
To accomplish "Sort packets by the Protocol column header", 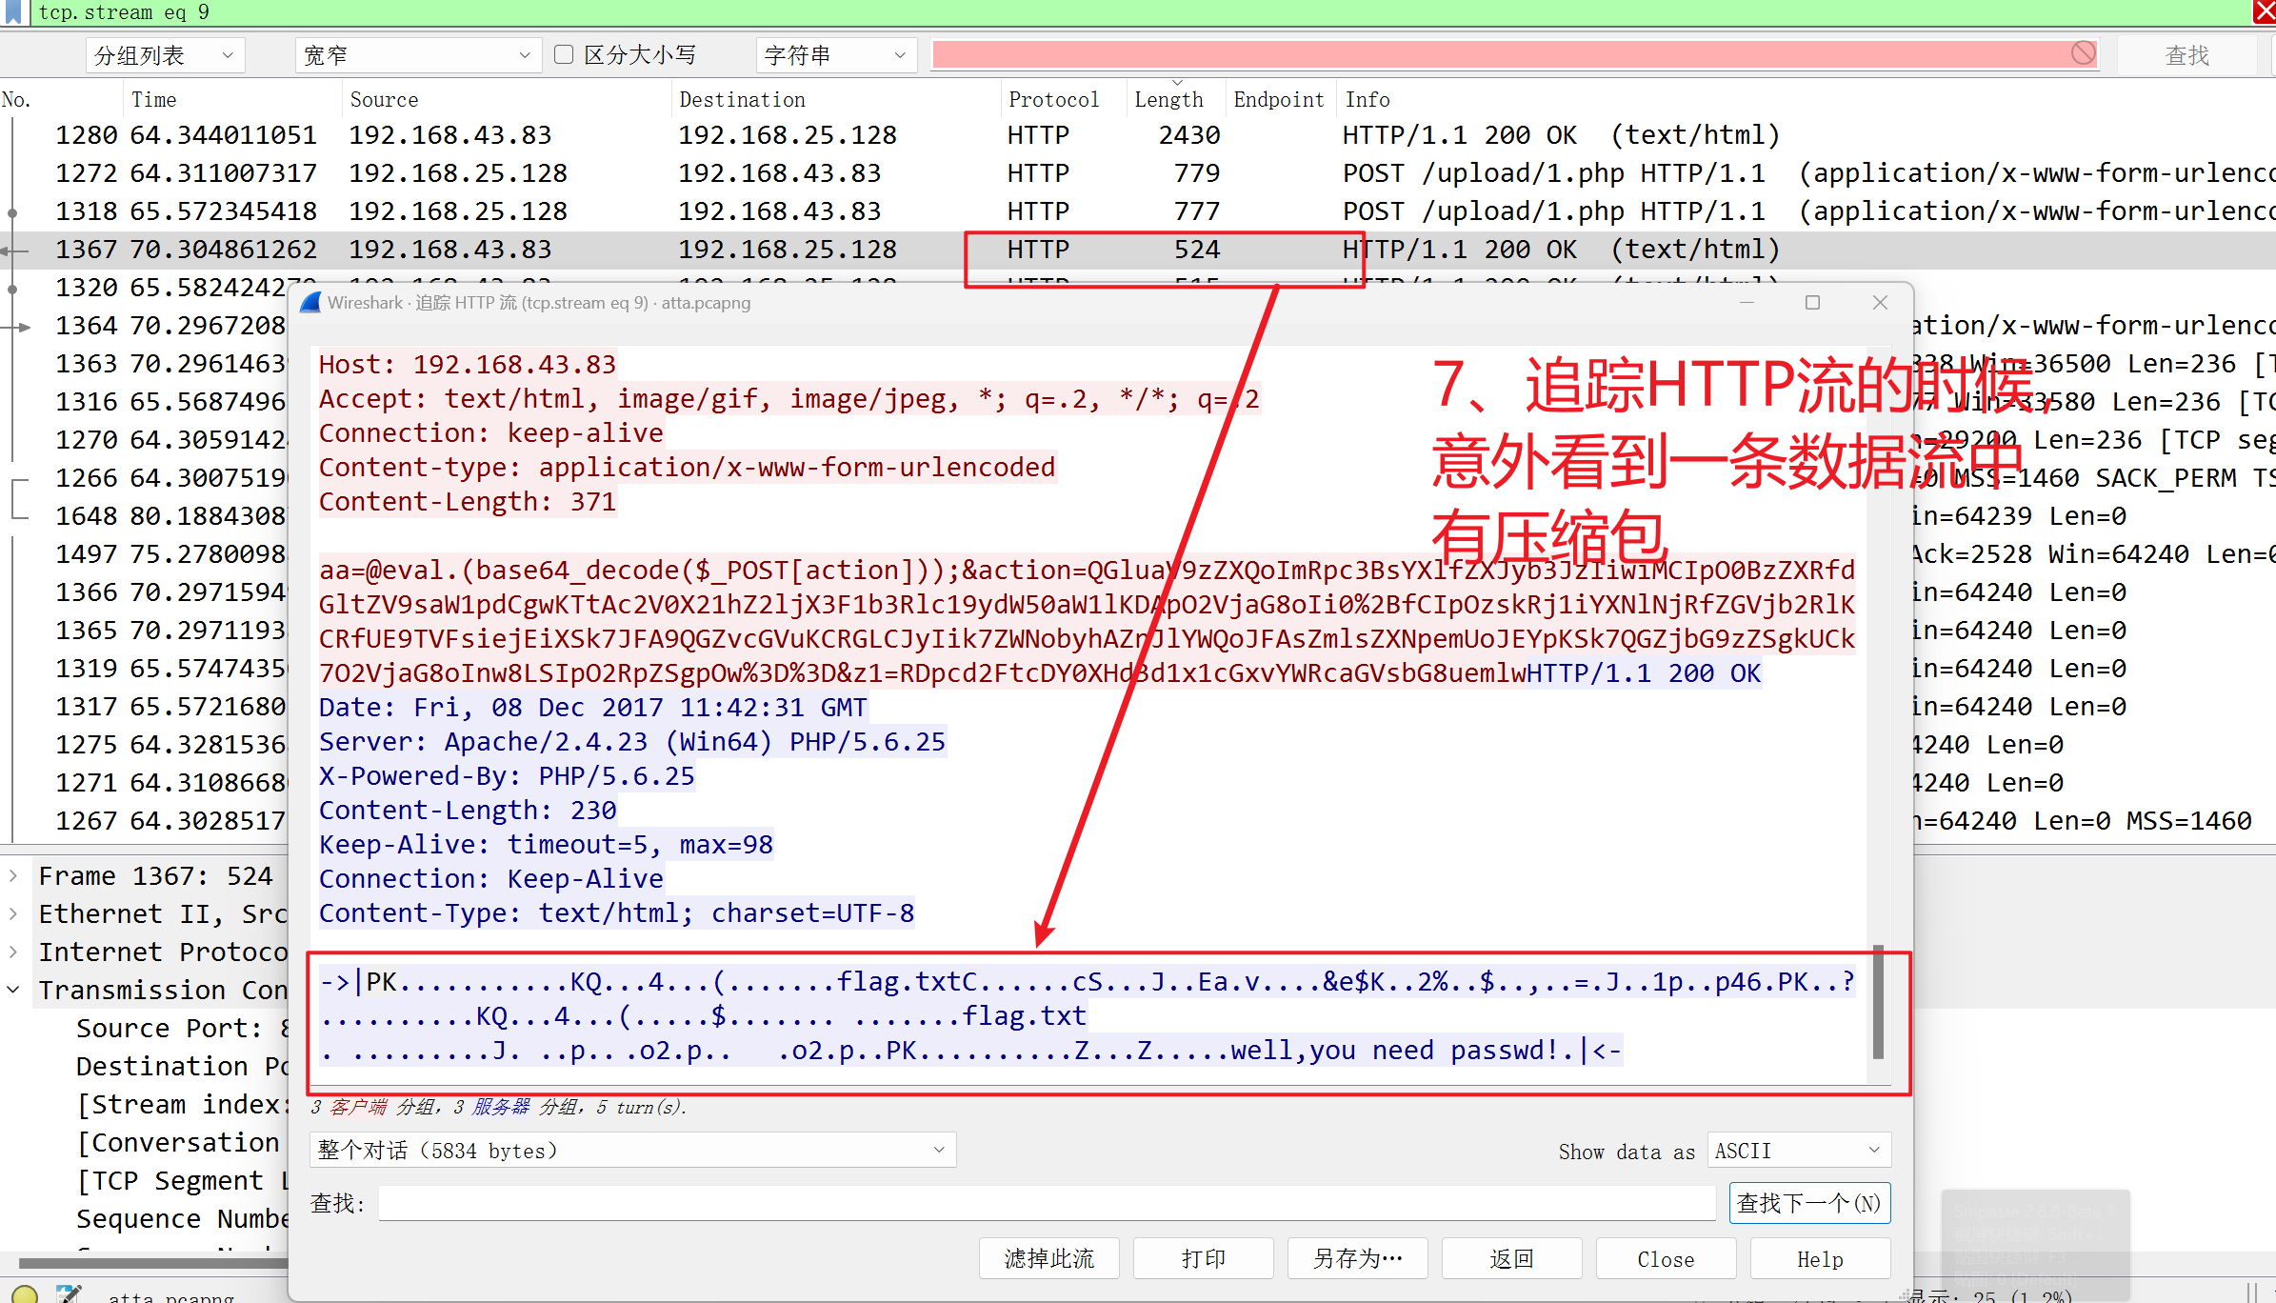I will coord(1053,99).
